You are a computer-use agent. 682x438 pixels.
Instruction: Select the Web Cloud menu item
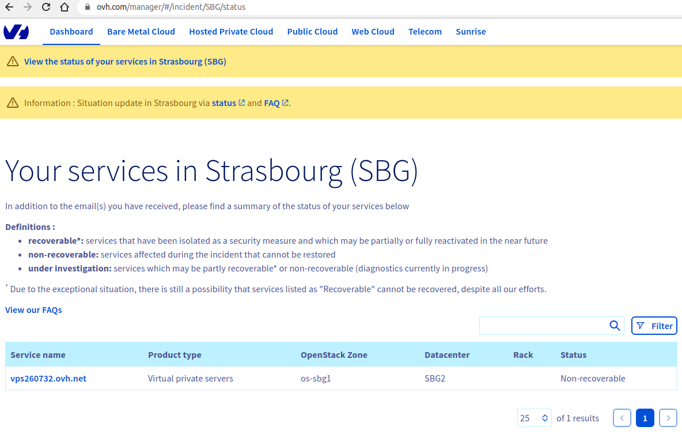[x=373, y=32]
